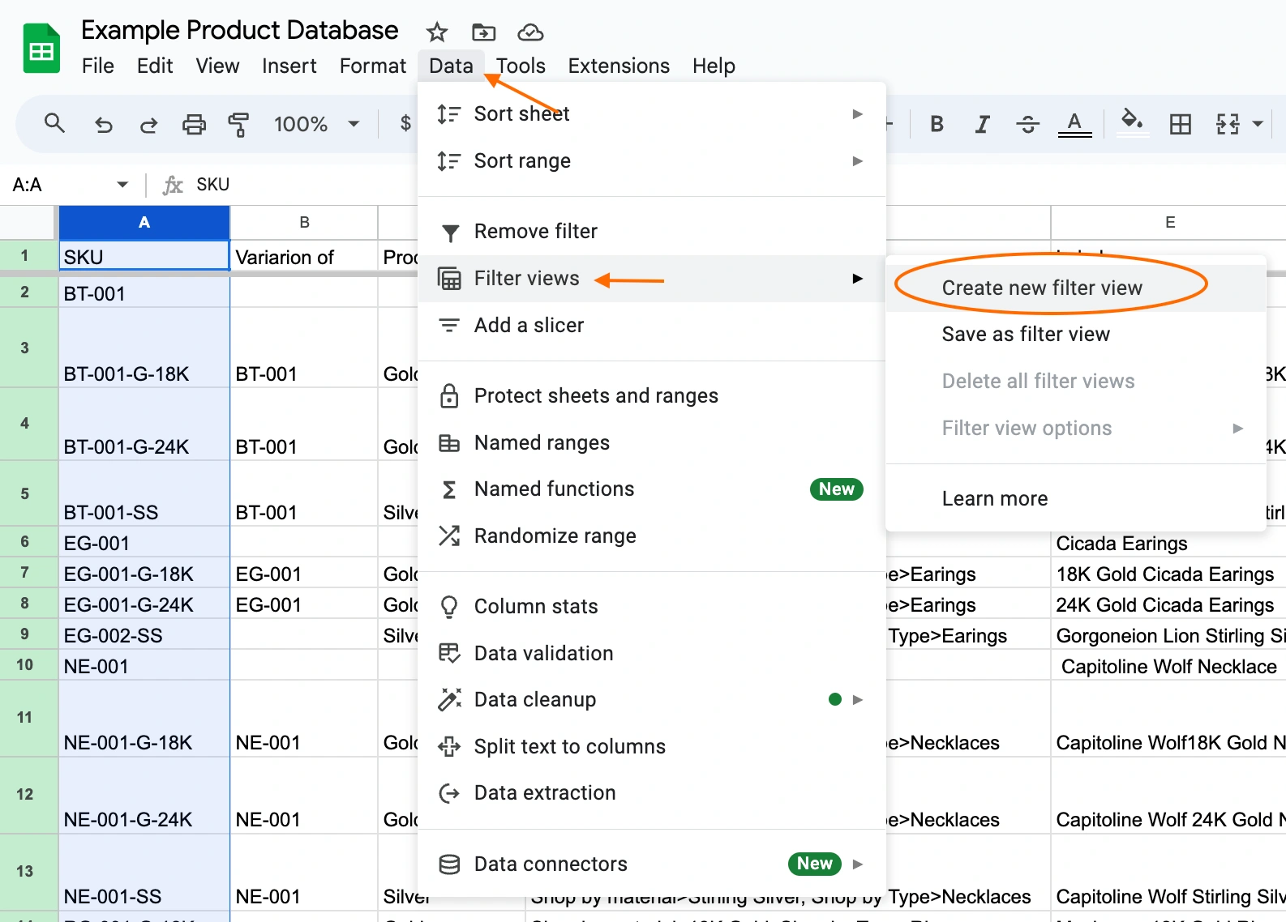Open the Insert menu

tap(289, 66)
